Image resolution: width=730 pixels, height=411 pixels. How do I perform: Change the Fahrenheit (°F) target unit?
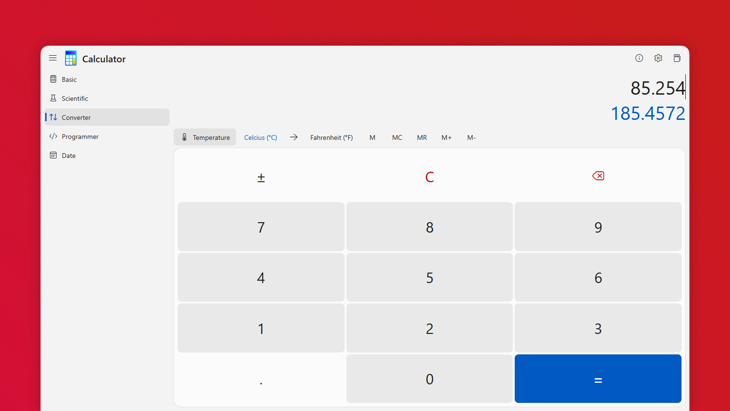332,137
